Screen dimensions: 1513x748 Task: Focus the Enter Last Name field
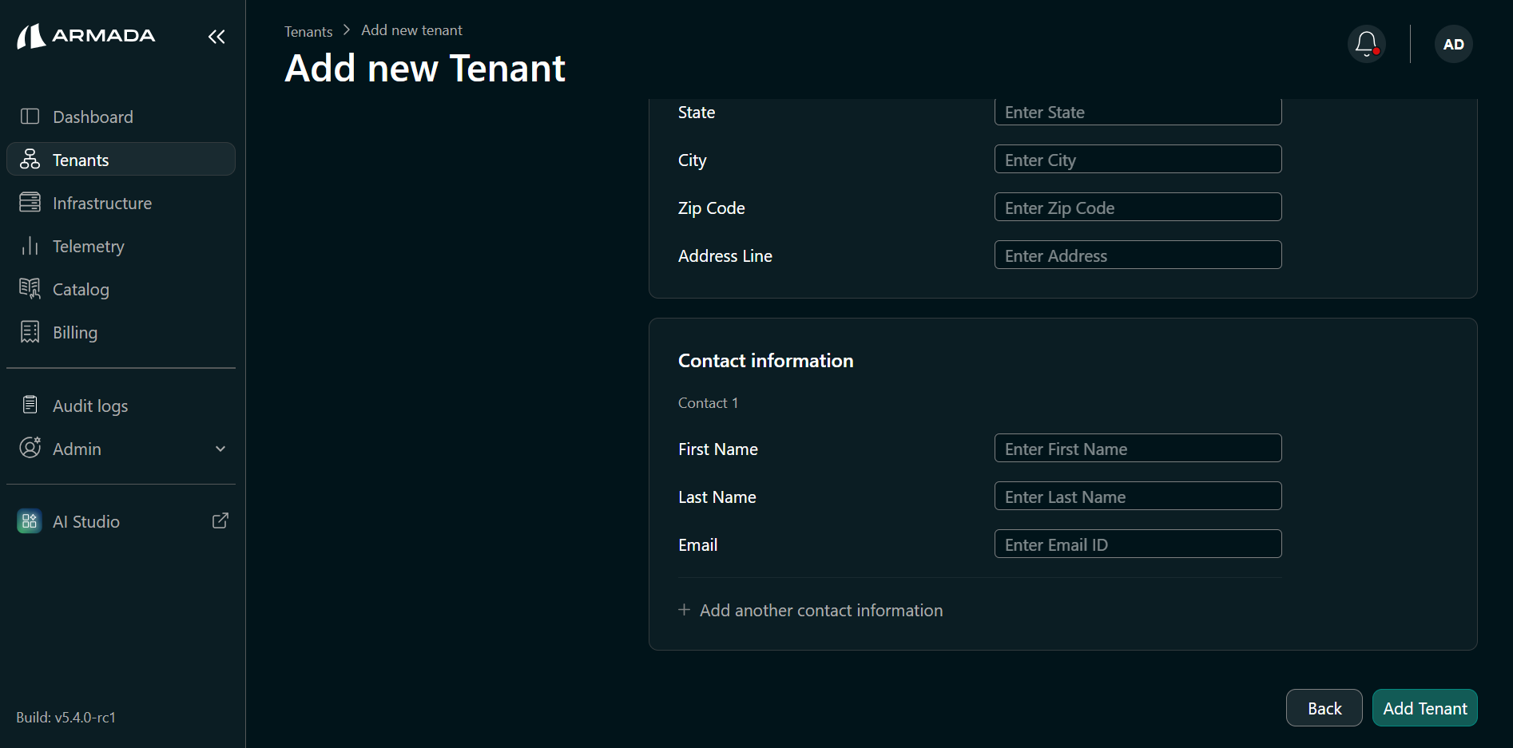pyautogui.click(x=1138, y=496)
